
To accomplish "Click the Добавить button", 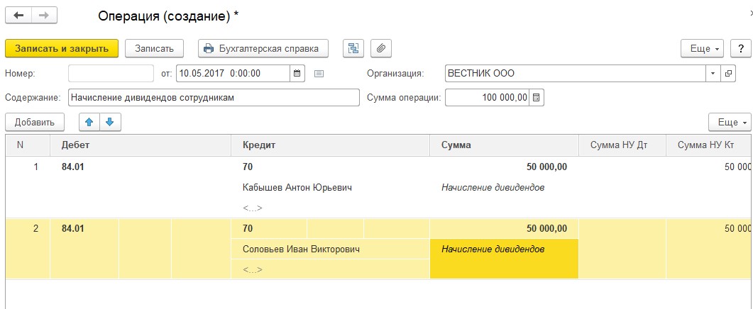I will coord(35,123).
